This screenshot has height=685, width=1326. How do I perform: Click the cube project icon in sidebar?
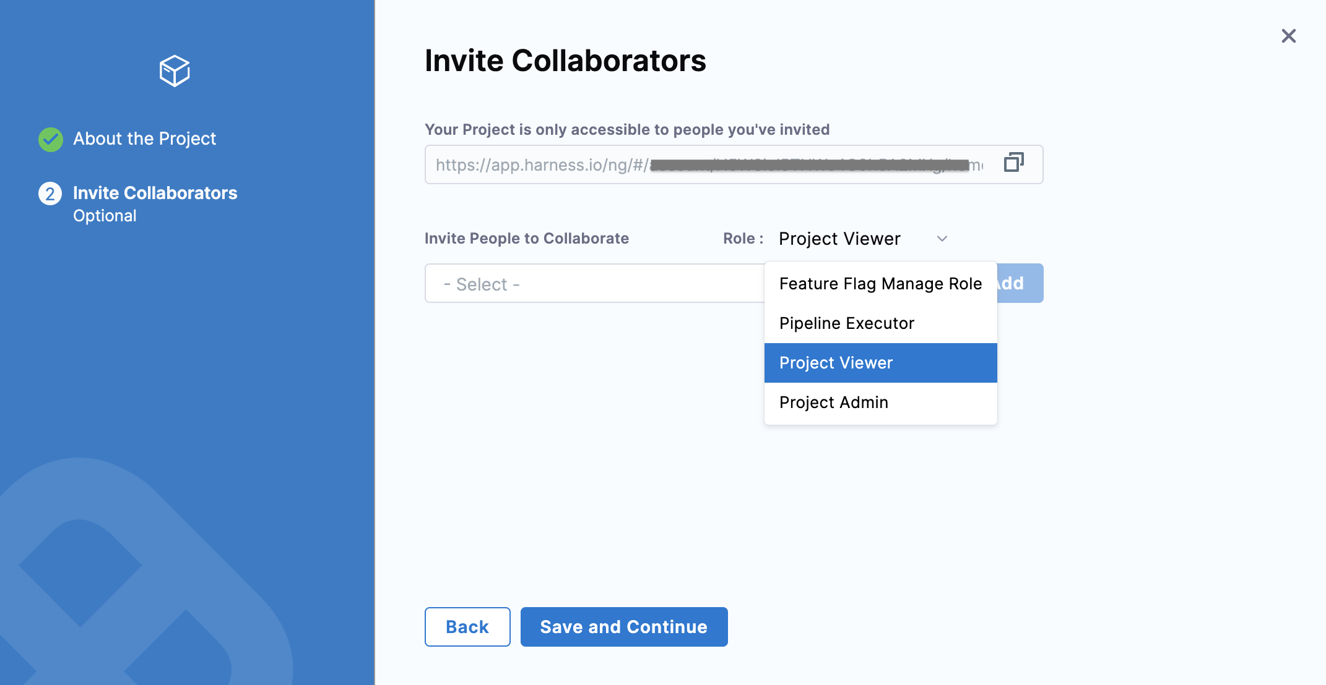(175, 71)
